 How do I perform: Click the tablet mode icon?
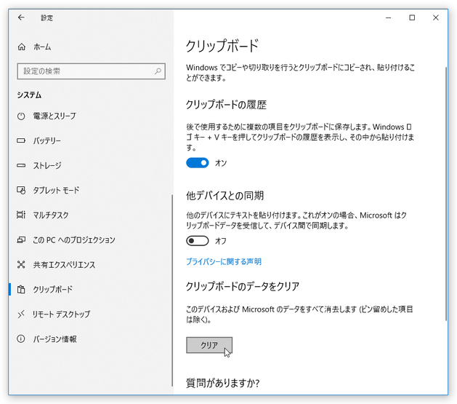tap(21, 190)
